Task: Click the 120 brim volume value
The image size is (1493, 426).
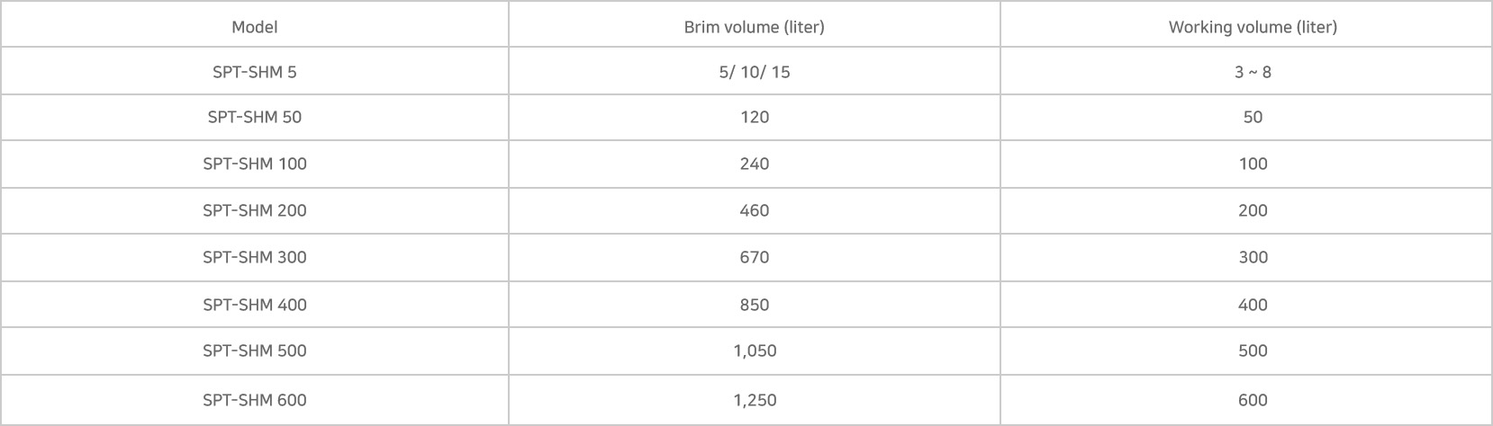Action: (755, 117)
